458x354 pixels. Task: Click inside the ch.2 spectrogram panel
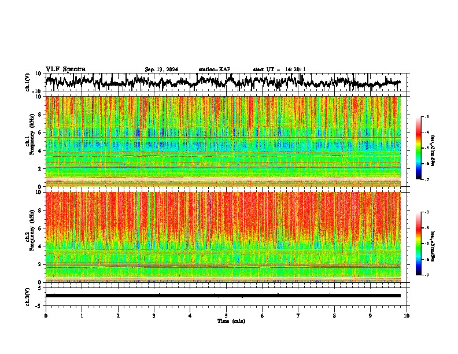223,237
